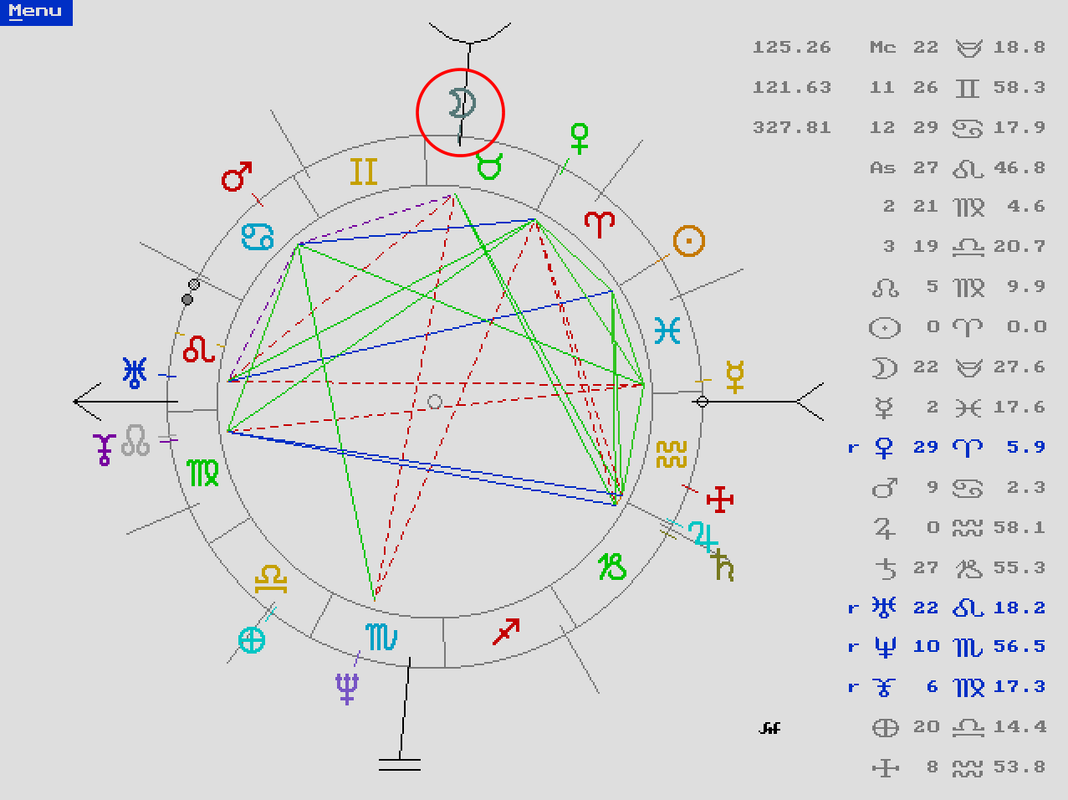Select the green Venus symbol on wheel

click(x=579, y=138)
